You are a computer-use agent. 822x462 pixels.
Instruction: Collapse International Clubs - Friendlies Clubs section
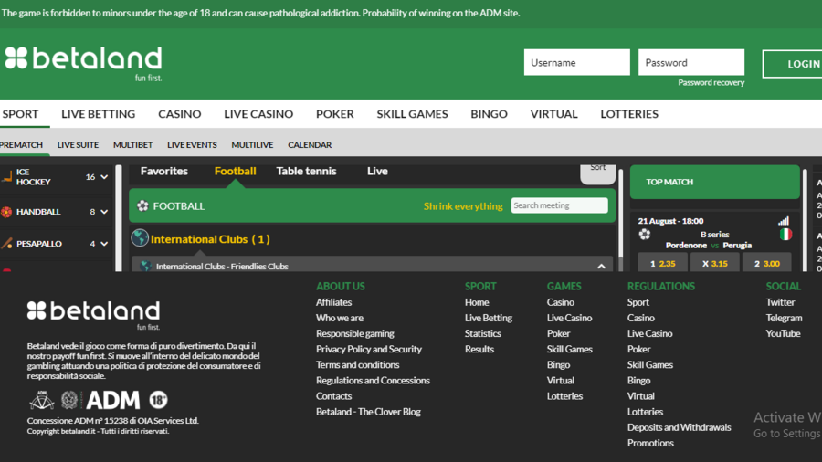click(x=601, y=267)
